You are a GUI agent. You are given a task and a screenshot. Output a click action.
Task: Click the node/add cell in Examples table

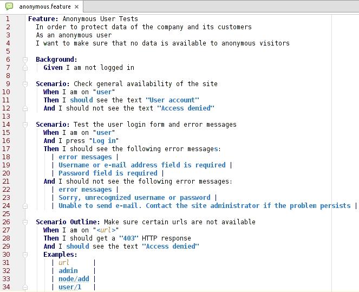[74, 279]
